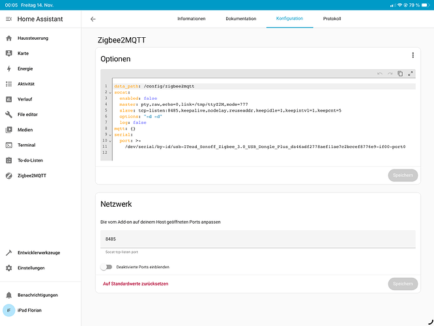Open Medien play icon

[x=9, y=130]
